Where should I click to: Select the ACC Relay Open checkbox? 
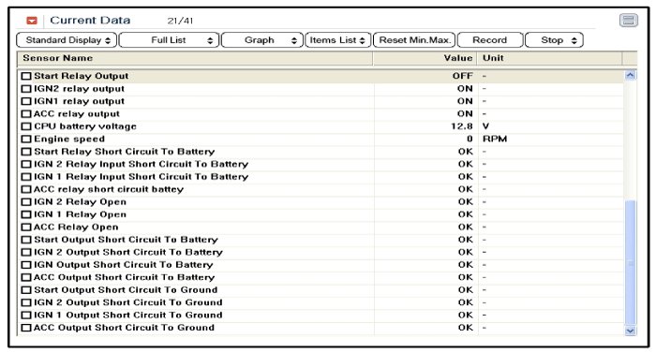tap(26, 228)
